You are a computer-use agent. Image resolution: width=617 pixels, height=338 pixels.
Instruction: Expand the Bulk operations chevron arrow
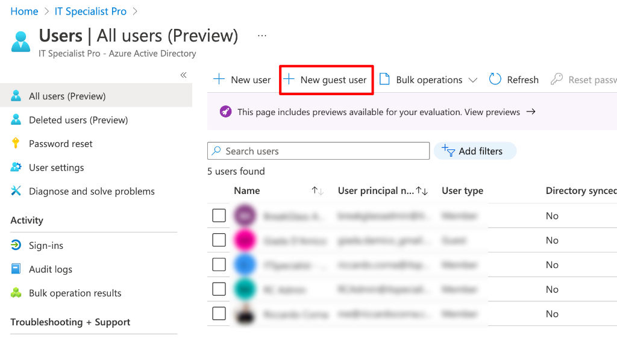[472, 80]
